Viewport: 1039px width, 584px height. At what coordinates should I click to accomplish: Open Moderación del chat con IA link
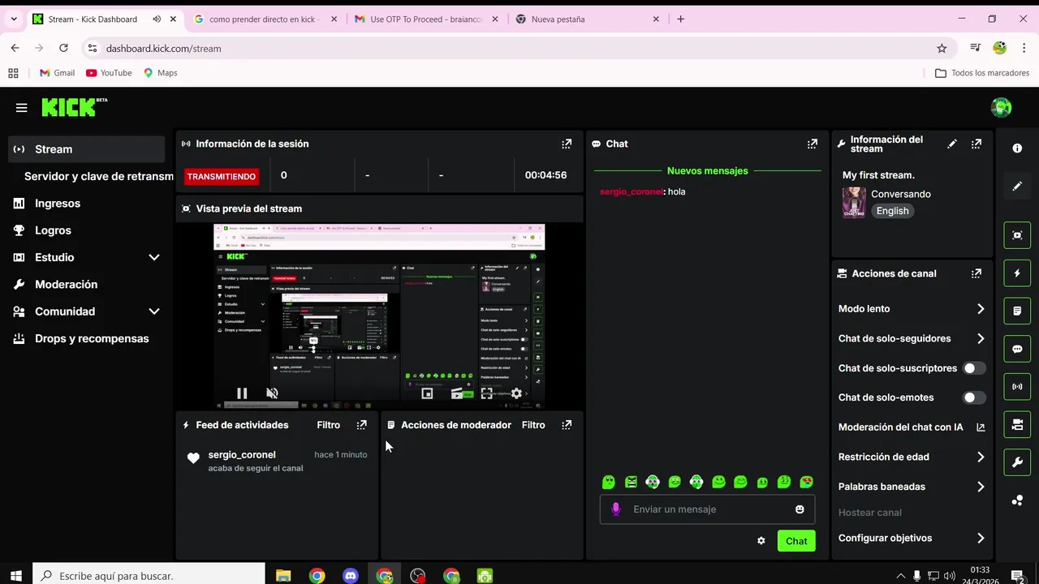pyautogui.click(x=911, y=427)
